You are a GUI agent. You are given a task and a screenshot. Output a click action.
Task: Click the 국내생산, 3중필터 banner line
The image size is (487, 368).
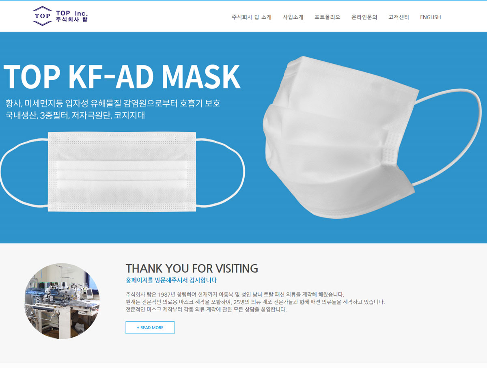click(75, 115)
